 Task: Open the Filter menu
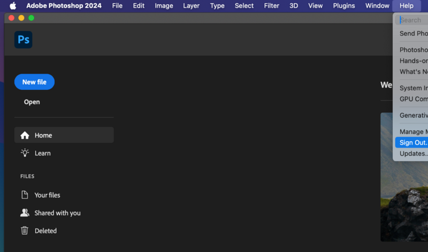click(x=272, y=6)
